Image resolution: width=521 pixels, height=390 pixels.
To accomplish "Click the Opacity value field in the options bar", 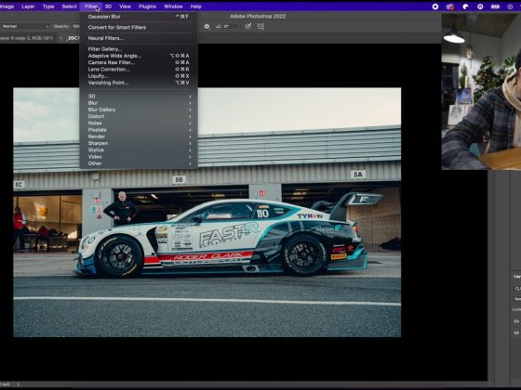I will point(76,26).
